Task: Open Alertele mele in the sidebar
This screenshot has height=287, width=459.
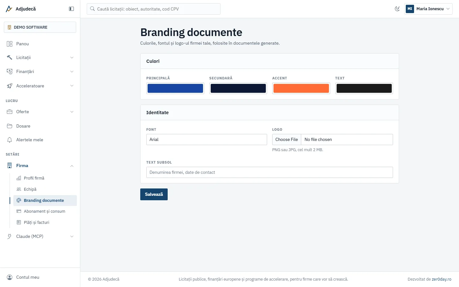Action: [40, 140]
